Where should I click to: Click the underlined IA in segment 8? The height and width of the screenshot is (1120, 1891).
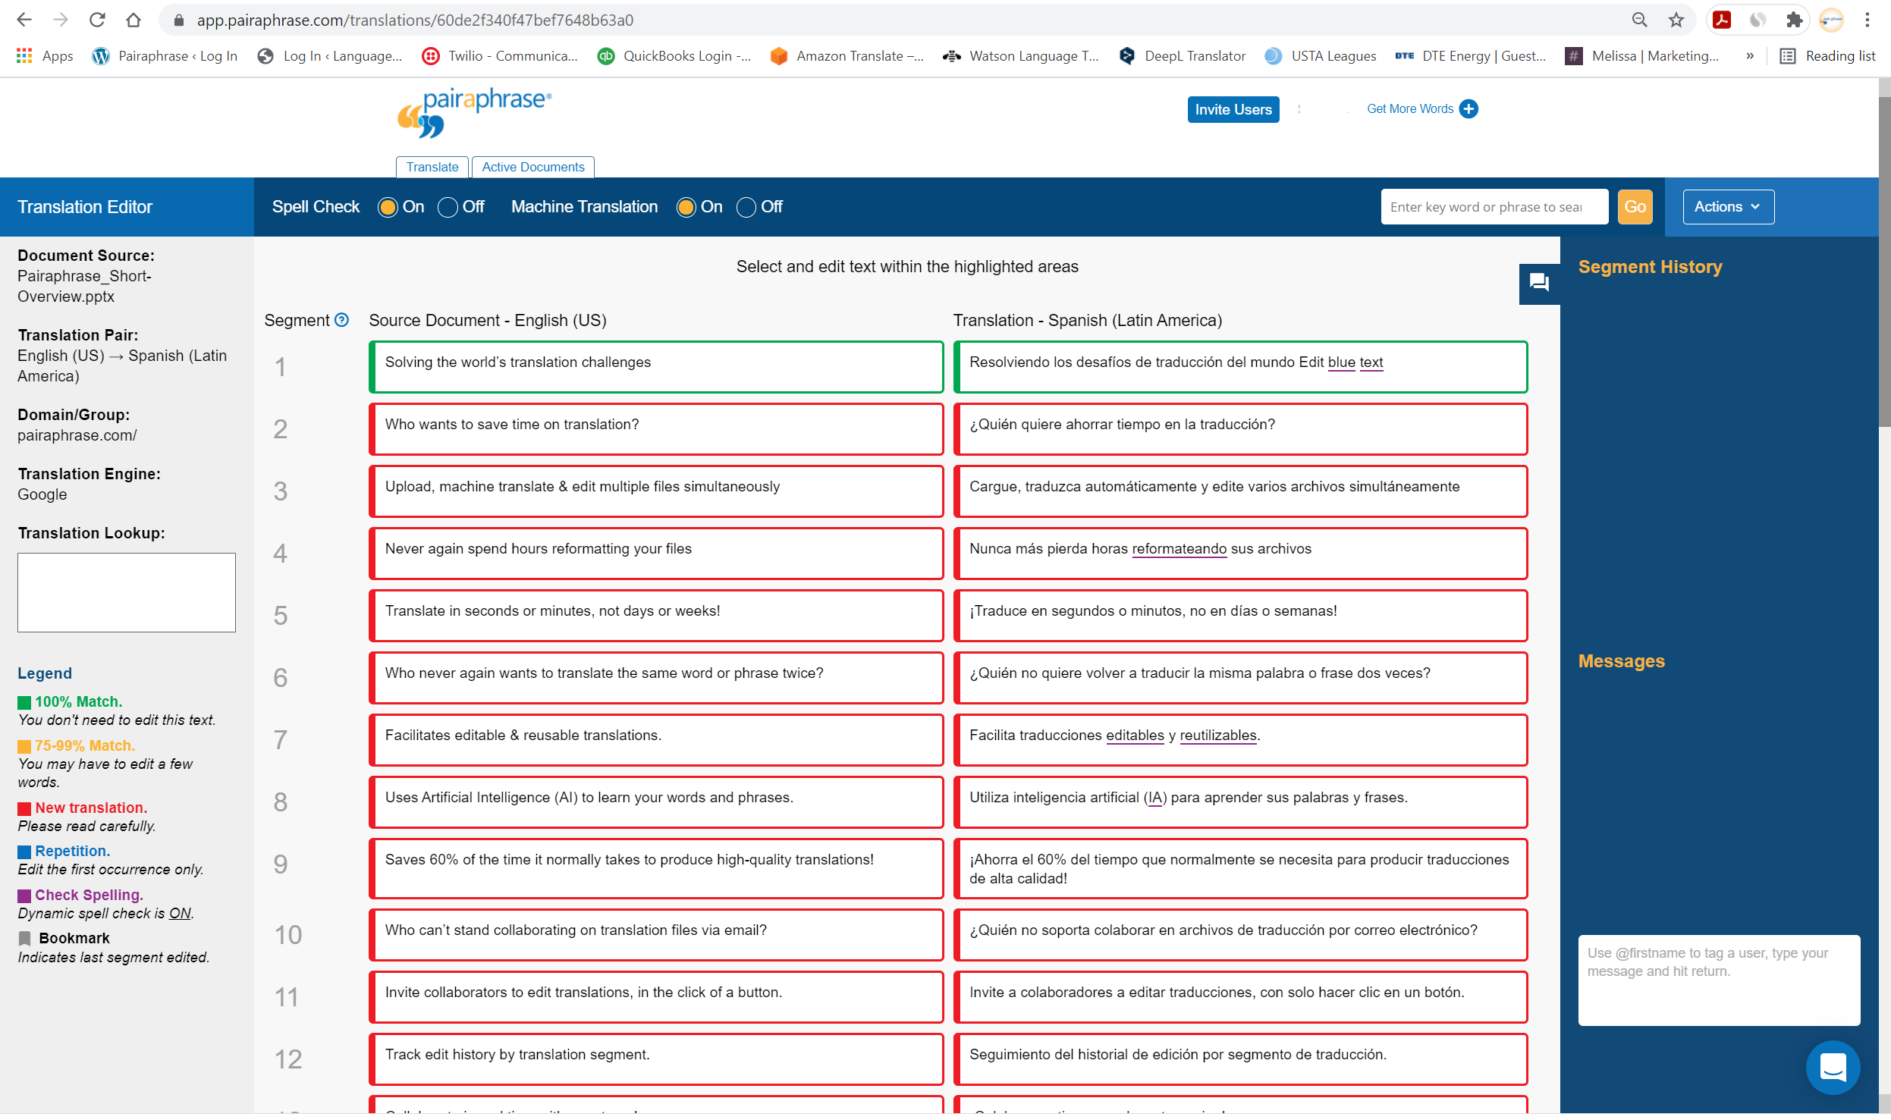tap(1154, 797)
